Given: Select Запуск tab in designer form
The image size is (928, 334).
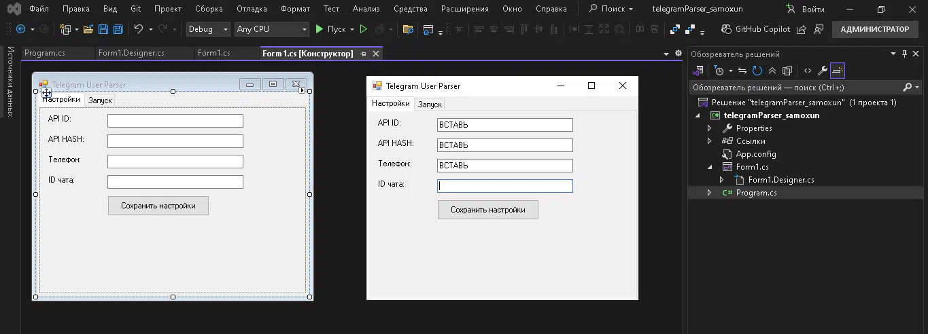Looking at the screenshot, I should pos(100,100).
